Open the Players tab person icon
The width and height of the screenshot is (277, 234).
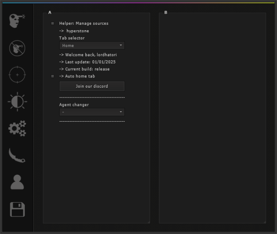tap(17, 182)
